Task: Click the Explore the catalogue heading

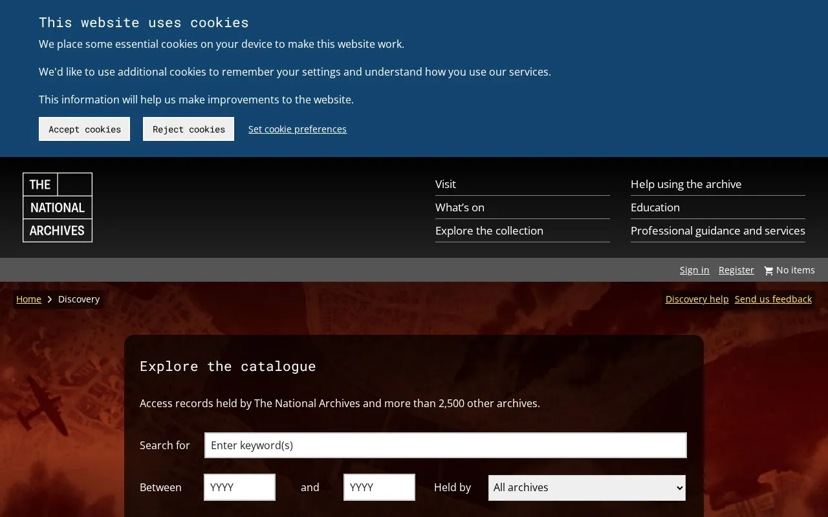Action: tap(228, 366)
